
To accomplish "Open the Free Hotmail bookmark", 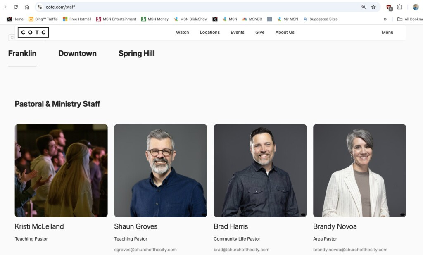I will [77, 19].
